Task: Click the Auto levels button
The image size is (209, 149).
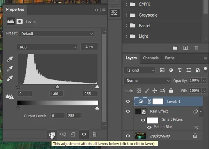Action: pos(89,47)
